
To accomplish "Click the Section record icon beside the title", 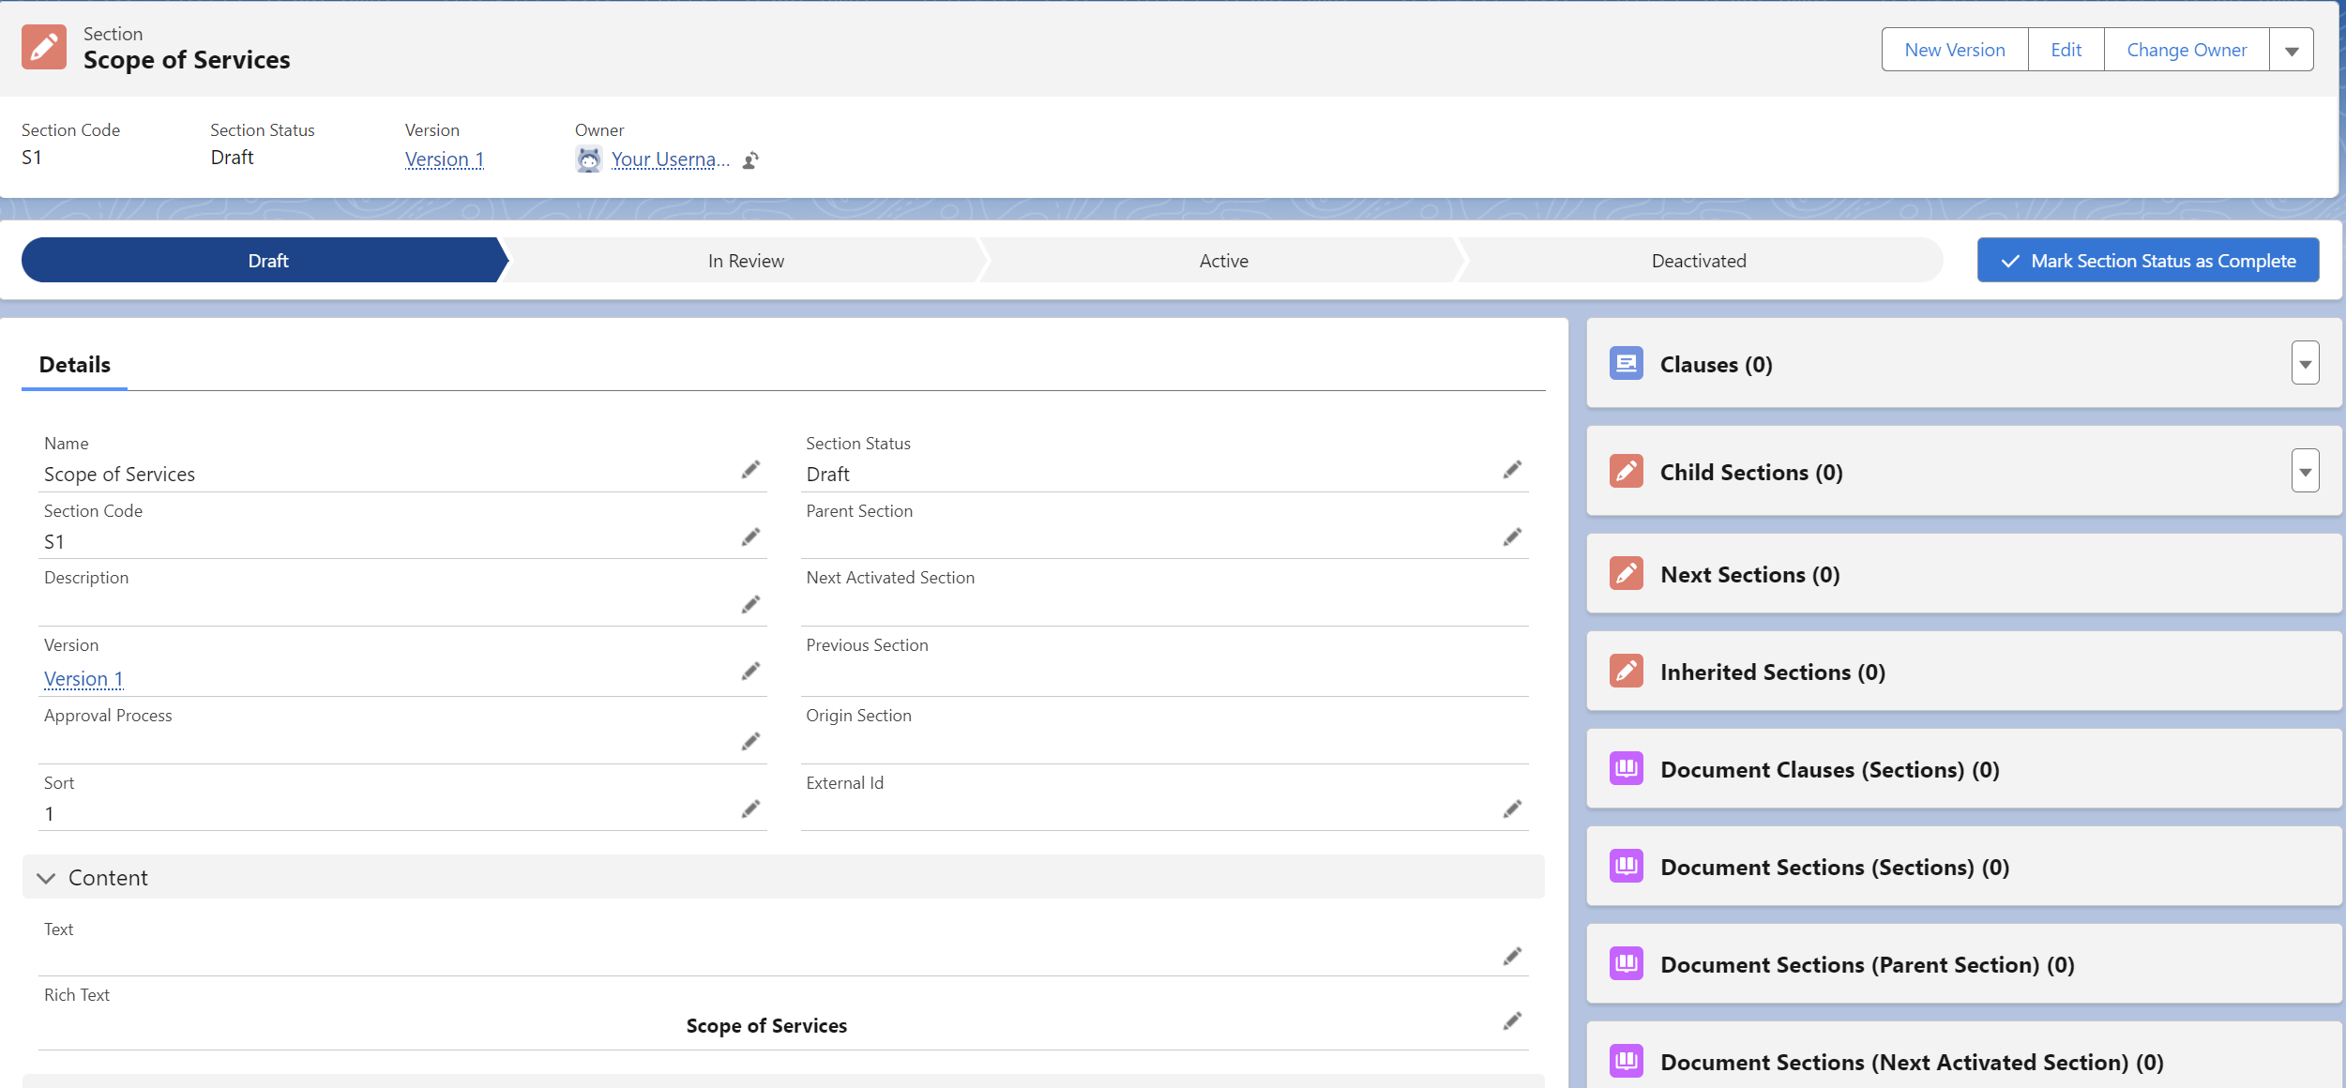I will point(44,47).
